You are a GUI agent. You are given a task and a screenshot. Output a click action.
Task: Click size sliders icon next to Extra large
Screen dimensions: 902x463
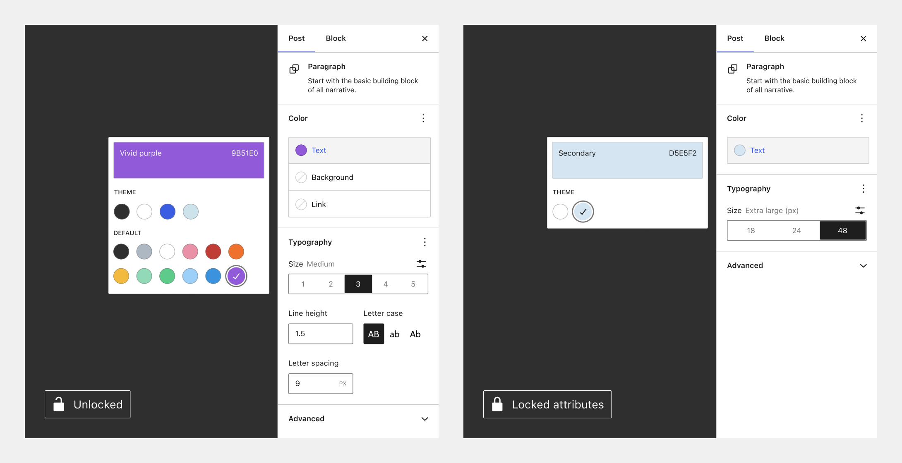tap(860, 210)
